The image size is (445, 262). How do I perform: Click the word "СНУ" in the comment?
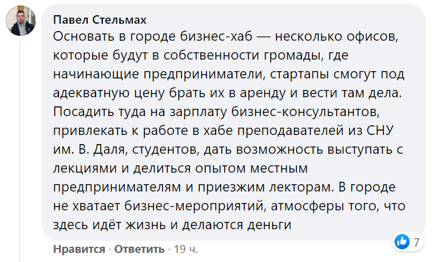[x=390, y=131]
